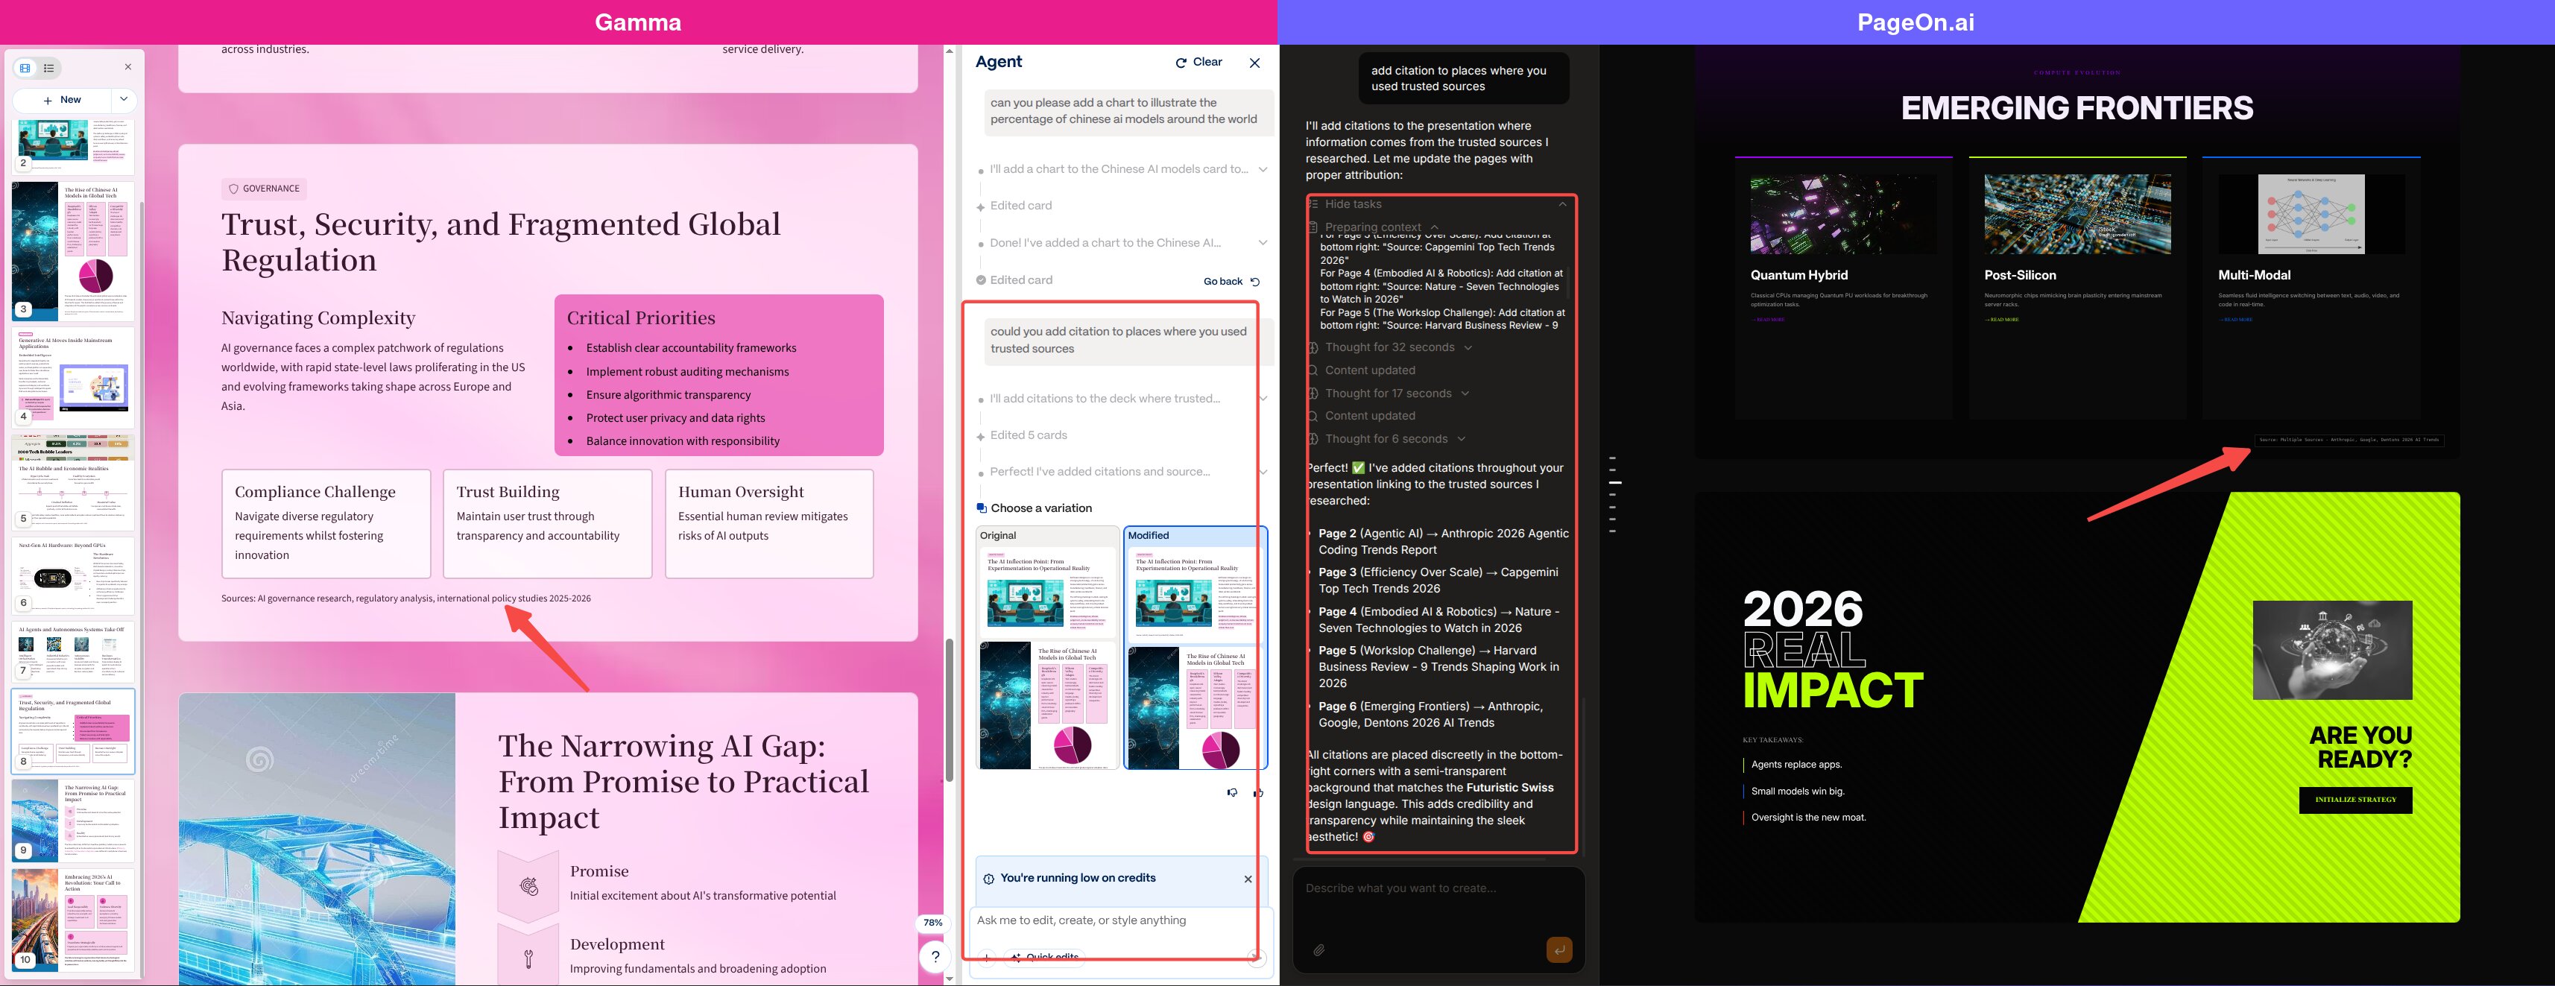Switch Gamma sidebar to filmstrip view

(x=26, y=68)
